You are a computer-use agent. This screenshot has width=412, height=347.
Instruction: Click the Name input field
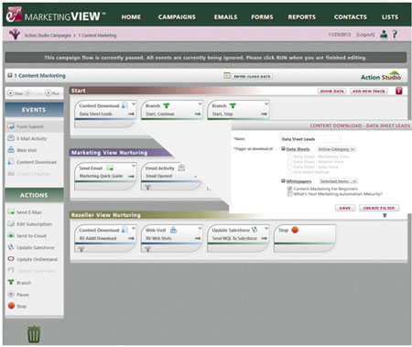[310, 139]
